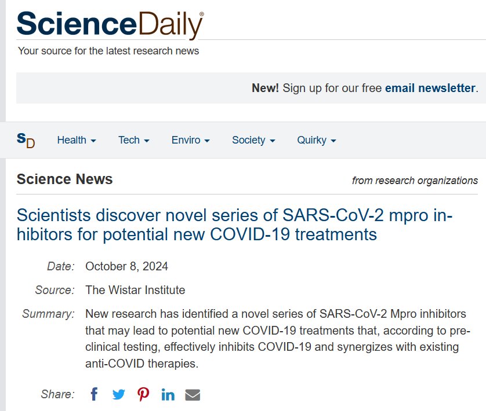The width and height of the screenshot is (486, 411).
Task: Click the SD home logo icon
Action: click(x=26, y=140)
